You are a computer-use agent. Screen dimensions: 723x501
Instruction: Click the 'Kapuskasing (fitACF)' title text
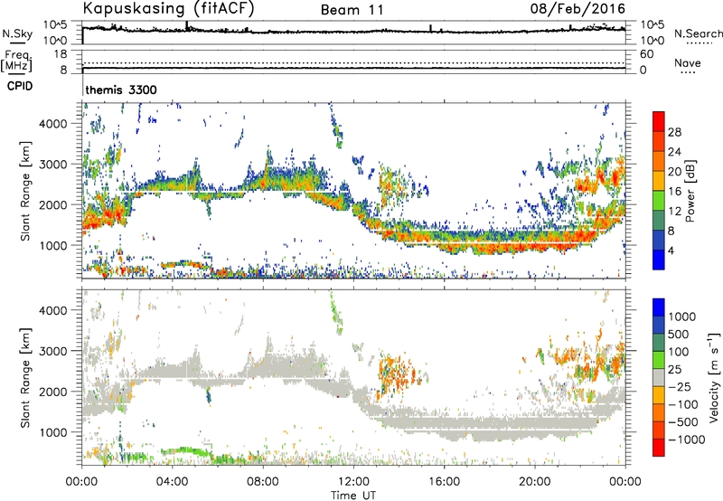point(168,9)
